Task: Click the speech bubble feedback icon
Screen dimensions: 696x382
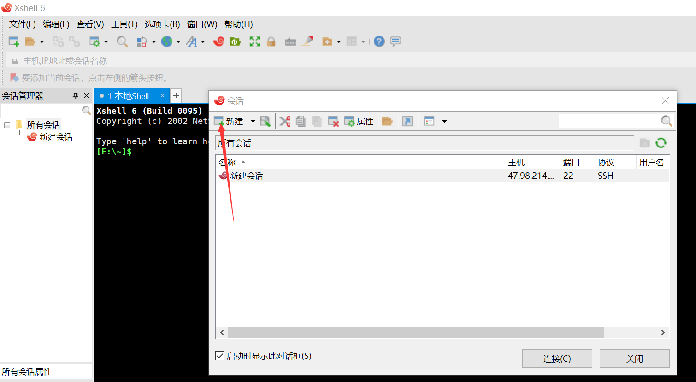Action: point(395,41)
